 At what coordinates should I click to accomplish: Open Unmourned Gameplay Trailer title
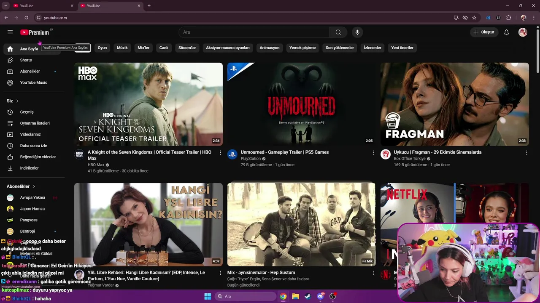coord(285,152)
